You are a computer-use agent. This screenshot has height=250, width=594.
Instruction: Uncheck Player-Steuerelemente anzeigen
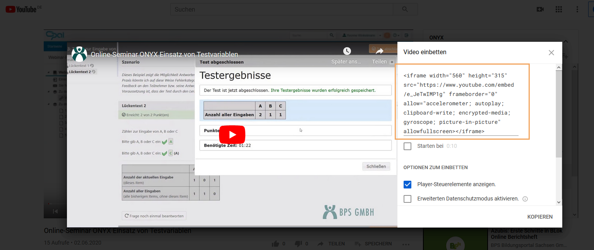(x=407, y=184)
